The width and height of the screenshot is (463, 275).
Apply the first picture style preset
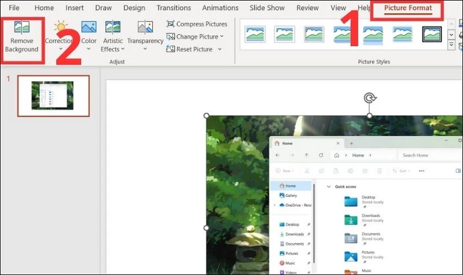click(x=255, y=35)
